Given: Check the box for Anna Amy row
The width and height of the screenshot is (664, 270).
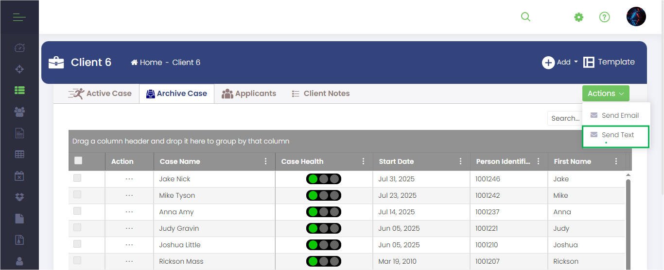Looking at the screenshot, I should (x=77, y=211).
